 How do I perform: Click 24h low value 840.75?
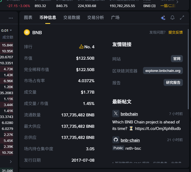coord(62,6)
